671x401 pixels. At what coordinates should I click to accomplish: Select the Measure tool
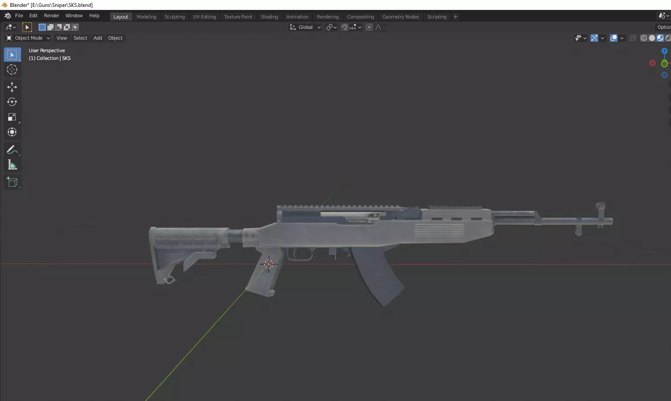(x=12, y=165)
